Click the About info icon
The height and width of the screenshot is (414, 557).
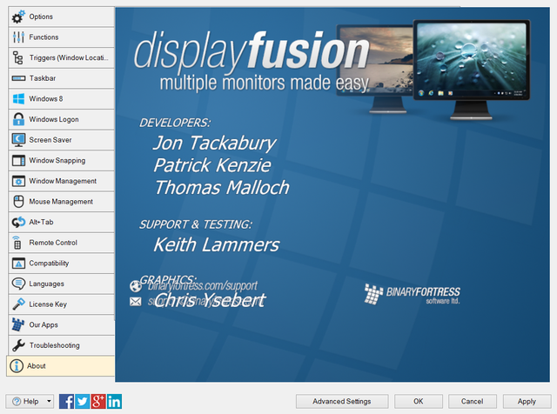[x=17, y=365]
